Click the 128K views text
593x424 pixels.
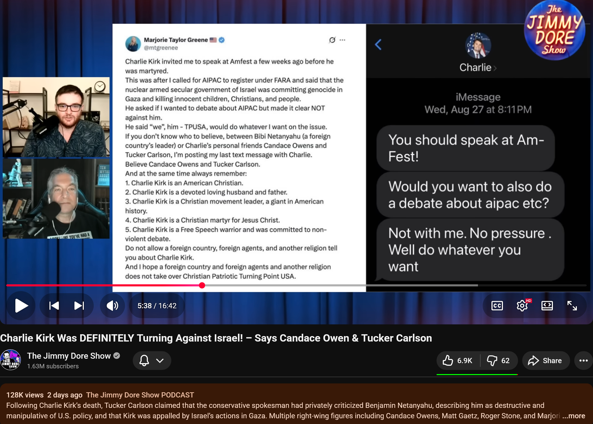click(25, 395)
